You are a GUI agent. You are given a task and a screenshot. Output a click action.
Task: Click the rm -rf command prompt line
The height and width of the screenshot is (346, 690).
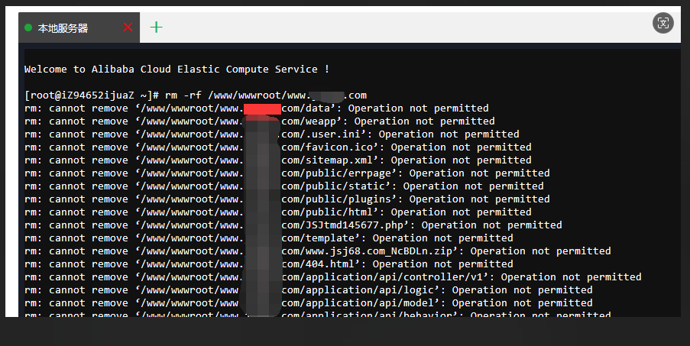point(196,95)
